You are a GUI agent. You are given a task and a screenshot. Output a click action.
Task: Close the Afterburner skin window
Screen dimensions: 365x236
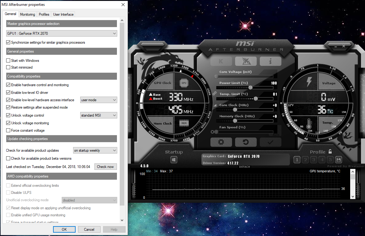[344, 46]
